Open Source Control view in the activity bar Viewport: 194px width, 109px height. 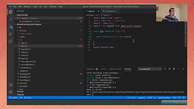point(11,26)
